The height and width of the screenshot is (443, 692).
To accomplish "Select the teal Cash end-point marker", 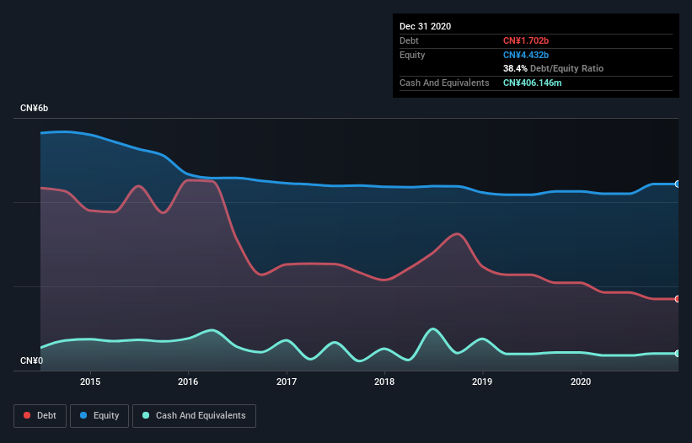I will (678, 354).
